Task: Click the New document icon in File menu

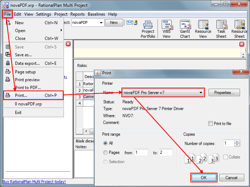Action: [x=8, y=23]
